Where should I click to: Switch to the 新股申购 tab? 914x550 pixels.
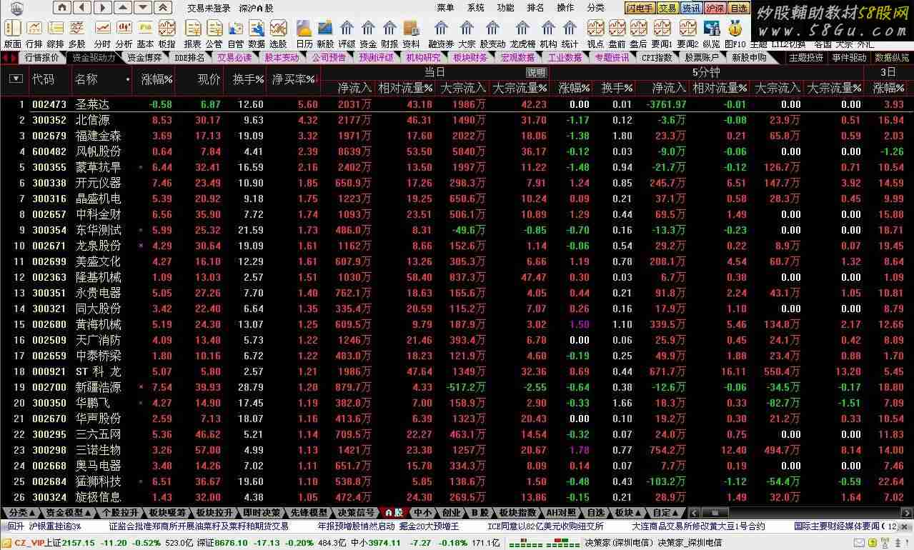[749, 58]
